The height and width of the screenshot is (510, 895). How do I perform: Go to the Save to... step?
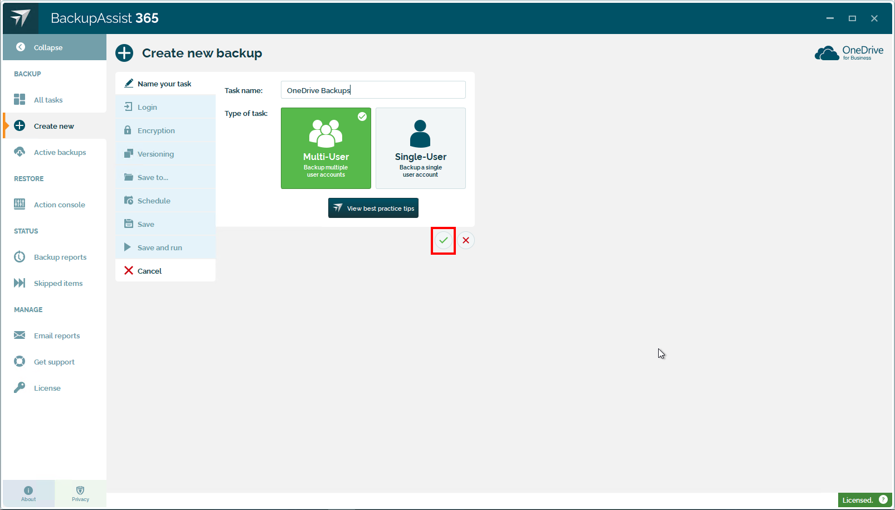[x=166, y=177]
